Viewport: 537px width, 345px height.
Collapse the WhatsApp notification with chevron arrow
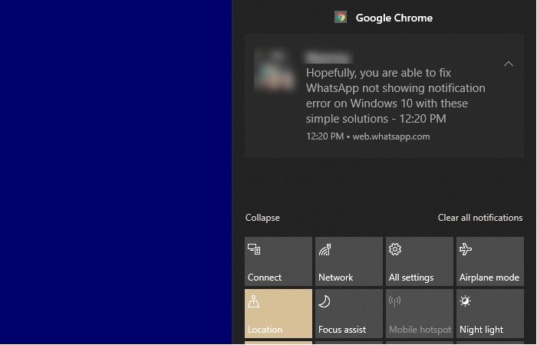509,64
